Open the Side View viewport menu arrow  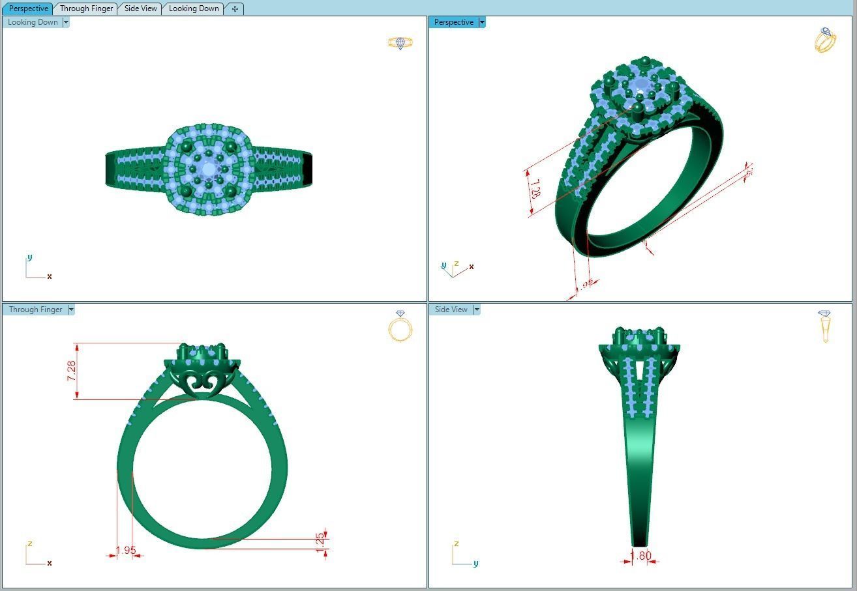point(477,310)
